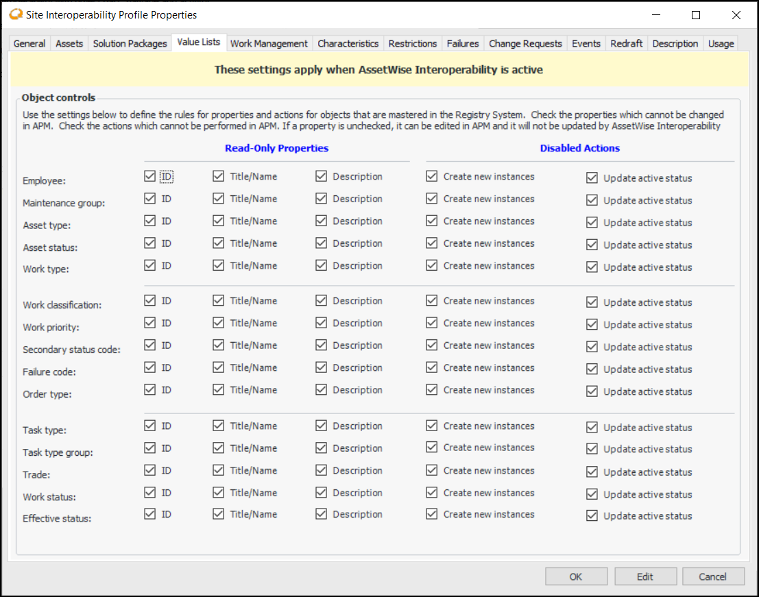Click the Cancel button

click(x=713, y=576)
